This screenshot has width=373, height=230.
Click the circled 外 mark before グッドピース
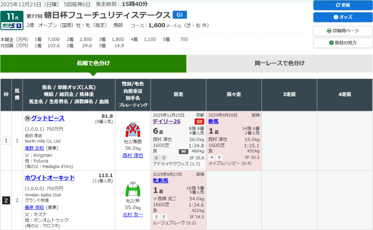[27, 118]
